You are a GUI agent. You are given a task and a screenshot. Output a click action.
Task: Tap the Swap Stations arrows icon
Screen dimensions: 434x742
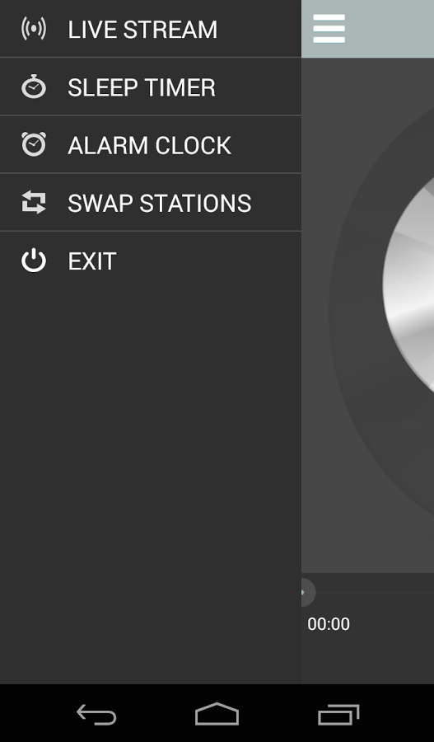click(x=34, y=203)
